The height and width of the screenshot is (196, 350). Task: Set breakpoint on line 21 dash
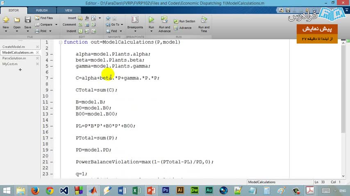point(52,162)
